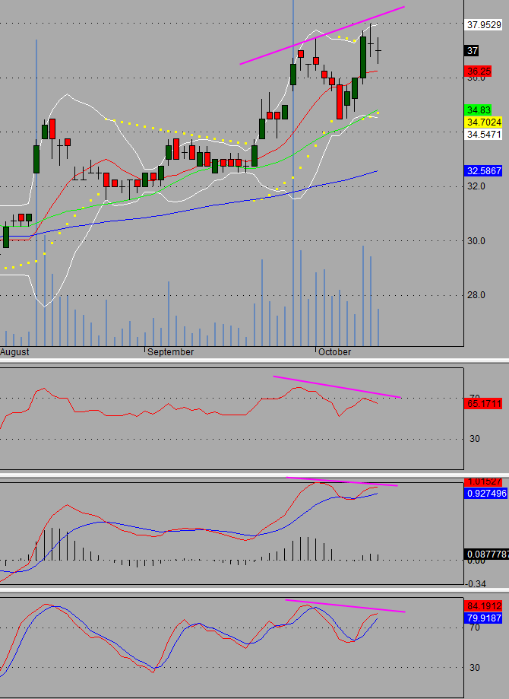Click the white 34.5471 lower band label

coord(484,134)
